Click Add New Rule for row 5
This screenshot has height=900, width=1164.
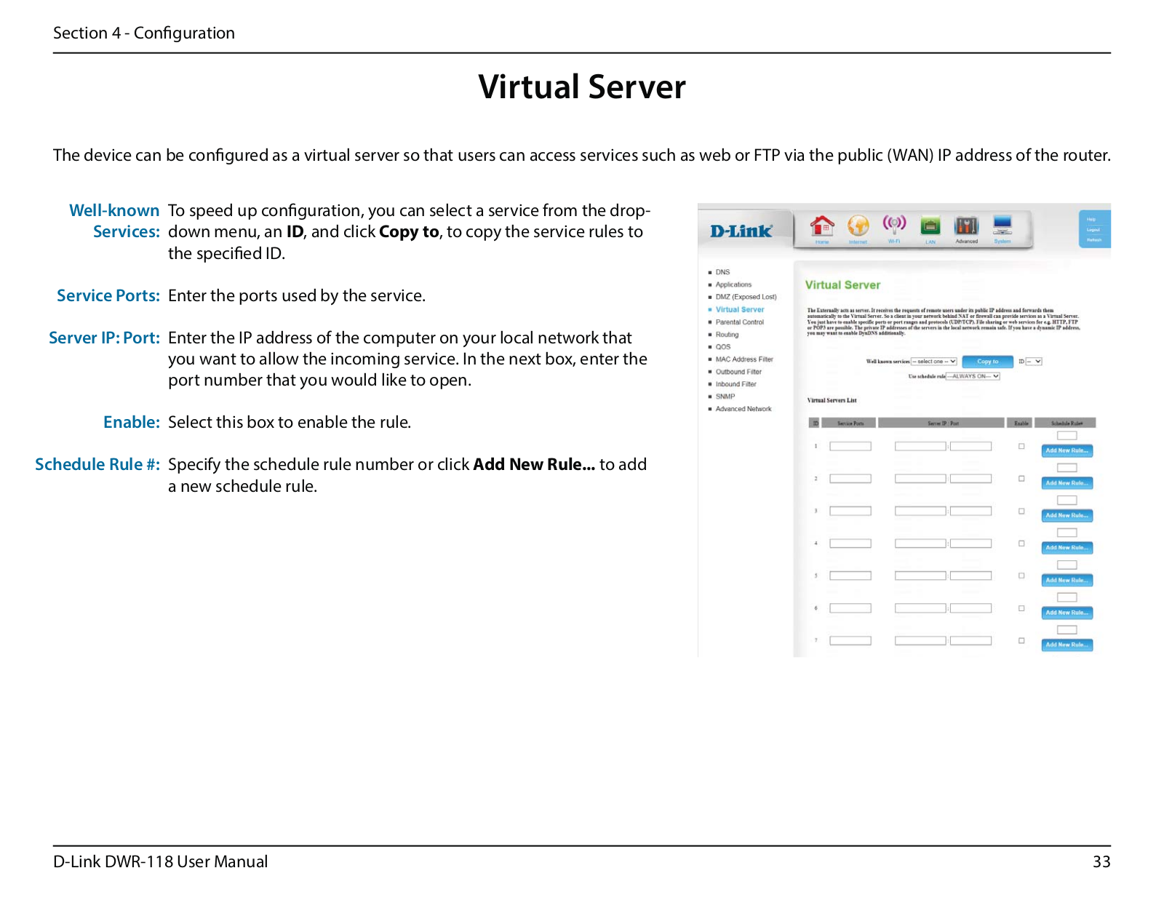[1067, 581]
